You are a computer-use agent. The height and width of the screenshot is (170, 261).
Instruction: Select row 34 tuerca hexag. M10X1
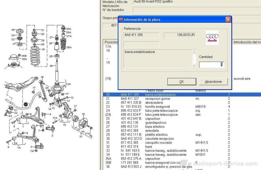point(182,155)
